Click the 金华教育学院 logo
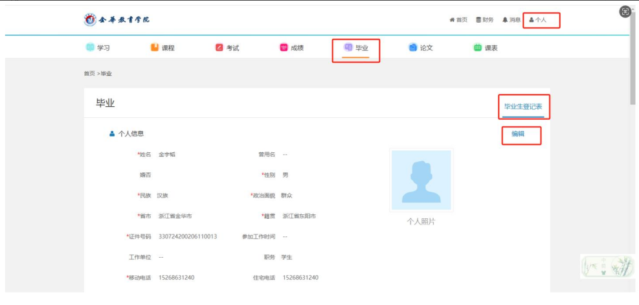 coord(117,19)
